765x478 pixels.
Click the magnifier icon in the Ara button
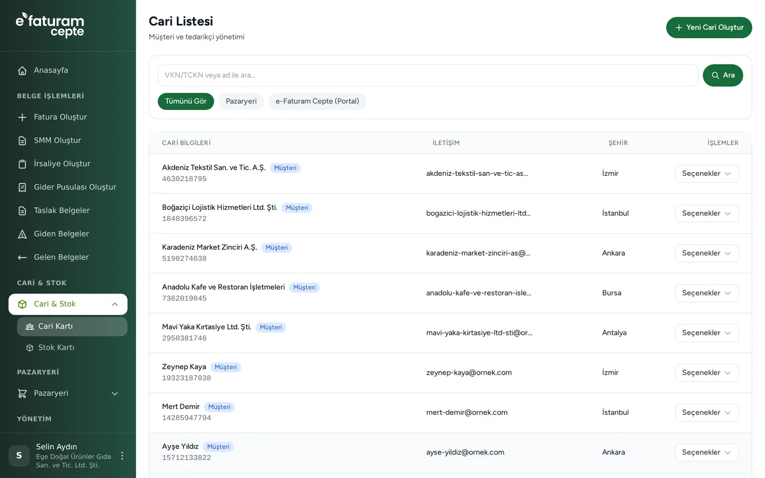[715, 76]
